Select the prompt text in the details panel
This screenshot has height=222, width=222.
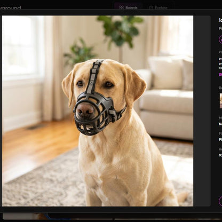220,63
